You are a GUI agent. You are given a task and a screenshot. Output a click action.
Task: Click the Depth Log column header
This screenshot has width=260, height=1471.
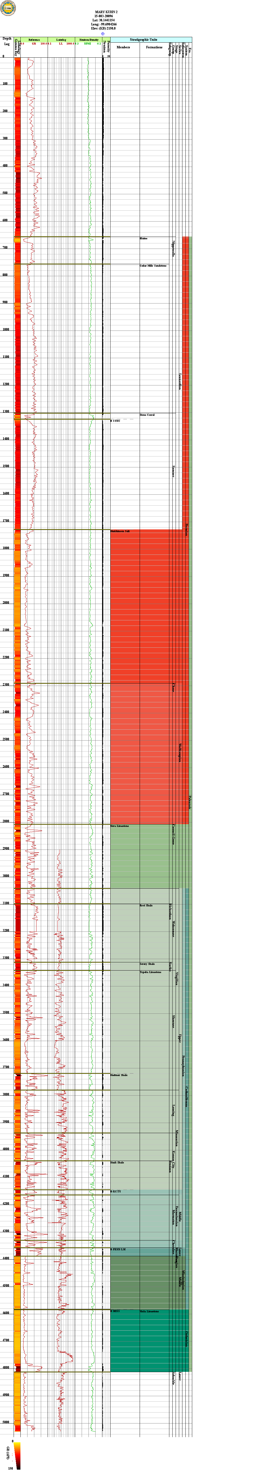(7, 41)
